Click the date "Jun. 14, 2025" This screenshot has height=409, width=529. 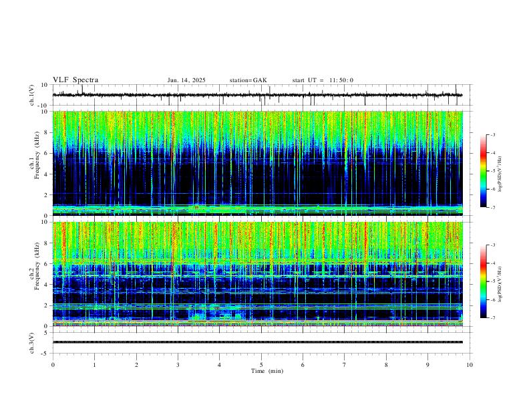[x=186, y=80]
